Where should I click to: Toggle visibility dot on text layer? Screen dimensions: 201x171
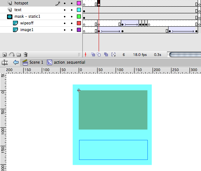tap(65, 10)
